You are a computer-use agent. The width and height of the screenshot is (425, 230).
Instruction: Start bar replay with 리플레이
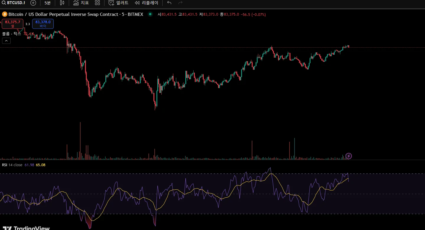pos(146,3)
